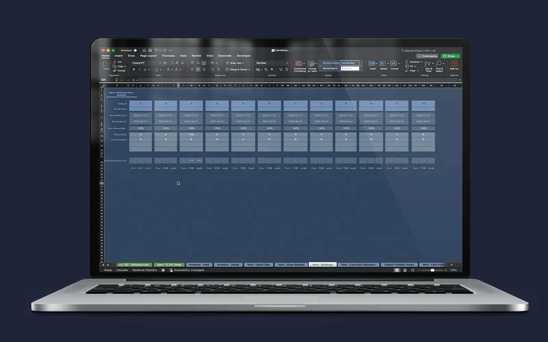Expand the AutoSum dropdown arrow
548x342 pixels.
(x=422, y=62)
